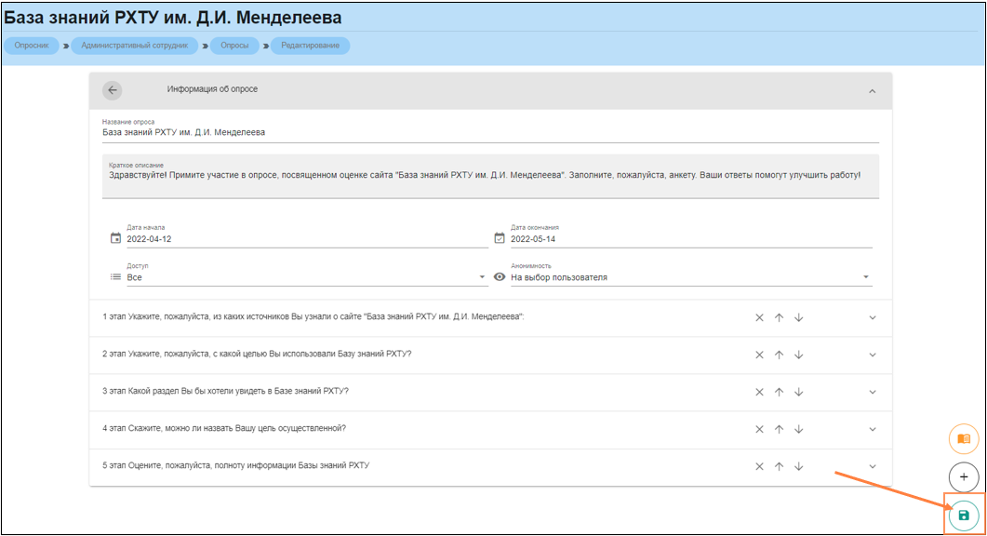The width and height of the screenshot is (987, 536).
Task: Click the 4 этап question text
Action: point(224,428)
